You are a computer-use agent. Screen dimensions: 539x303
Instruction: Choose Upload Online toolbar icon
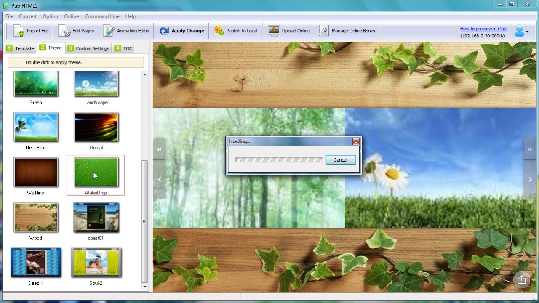pyautogui.click(x=274, y=31)
